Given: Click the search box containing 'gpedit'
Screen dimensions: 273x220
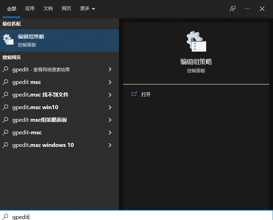Looking at the screenshot, I should 136,215.
